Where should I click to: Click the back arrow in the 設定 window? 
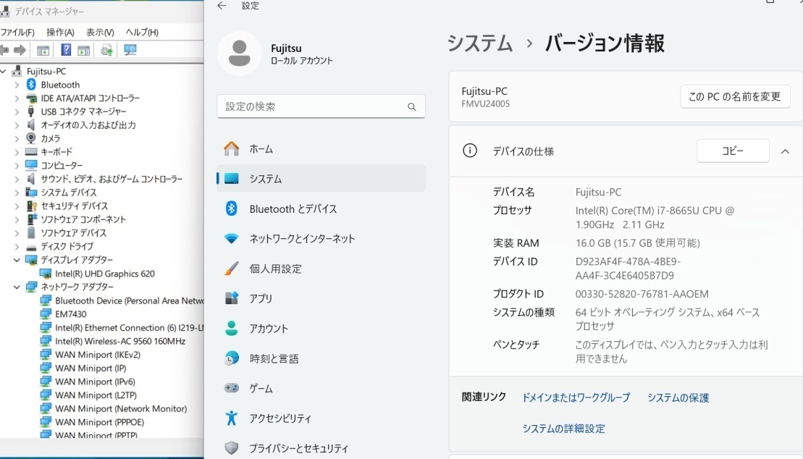222,6
